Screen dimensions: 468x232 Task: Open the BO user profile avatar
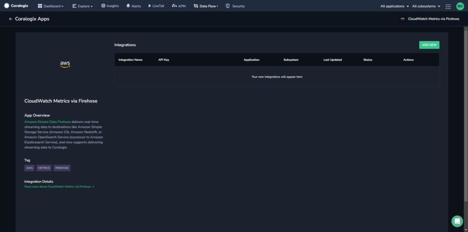click(x=460, y=6)
